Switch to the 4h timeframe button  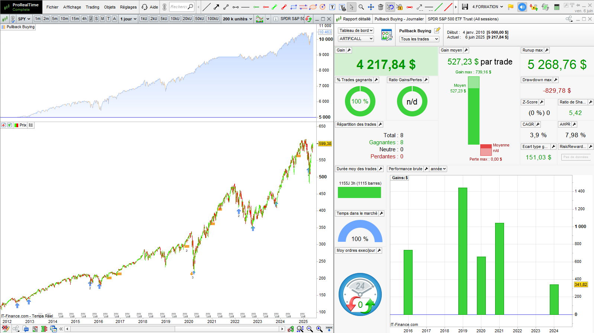(x=84, y=19)
